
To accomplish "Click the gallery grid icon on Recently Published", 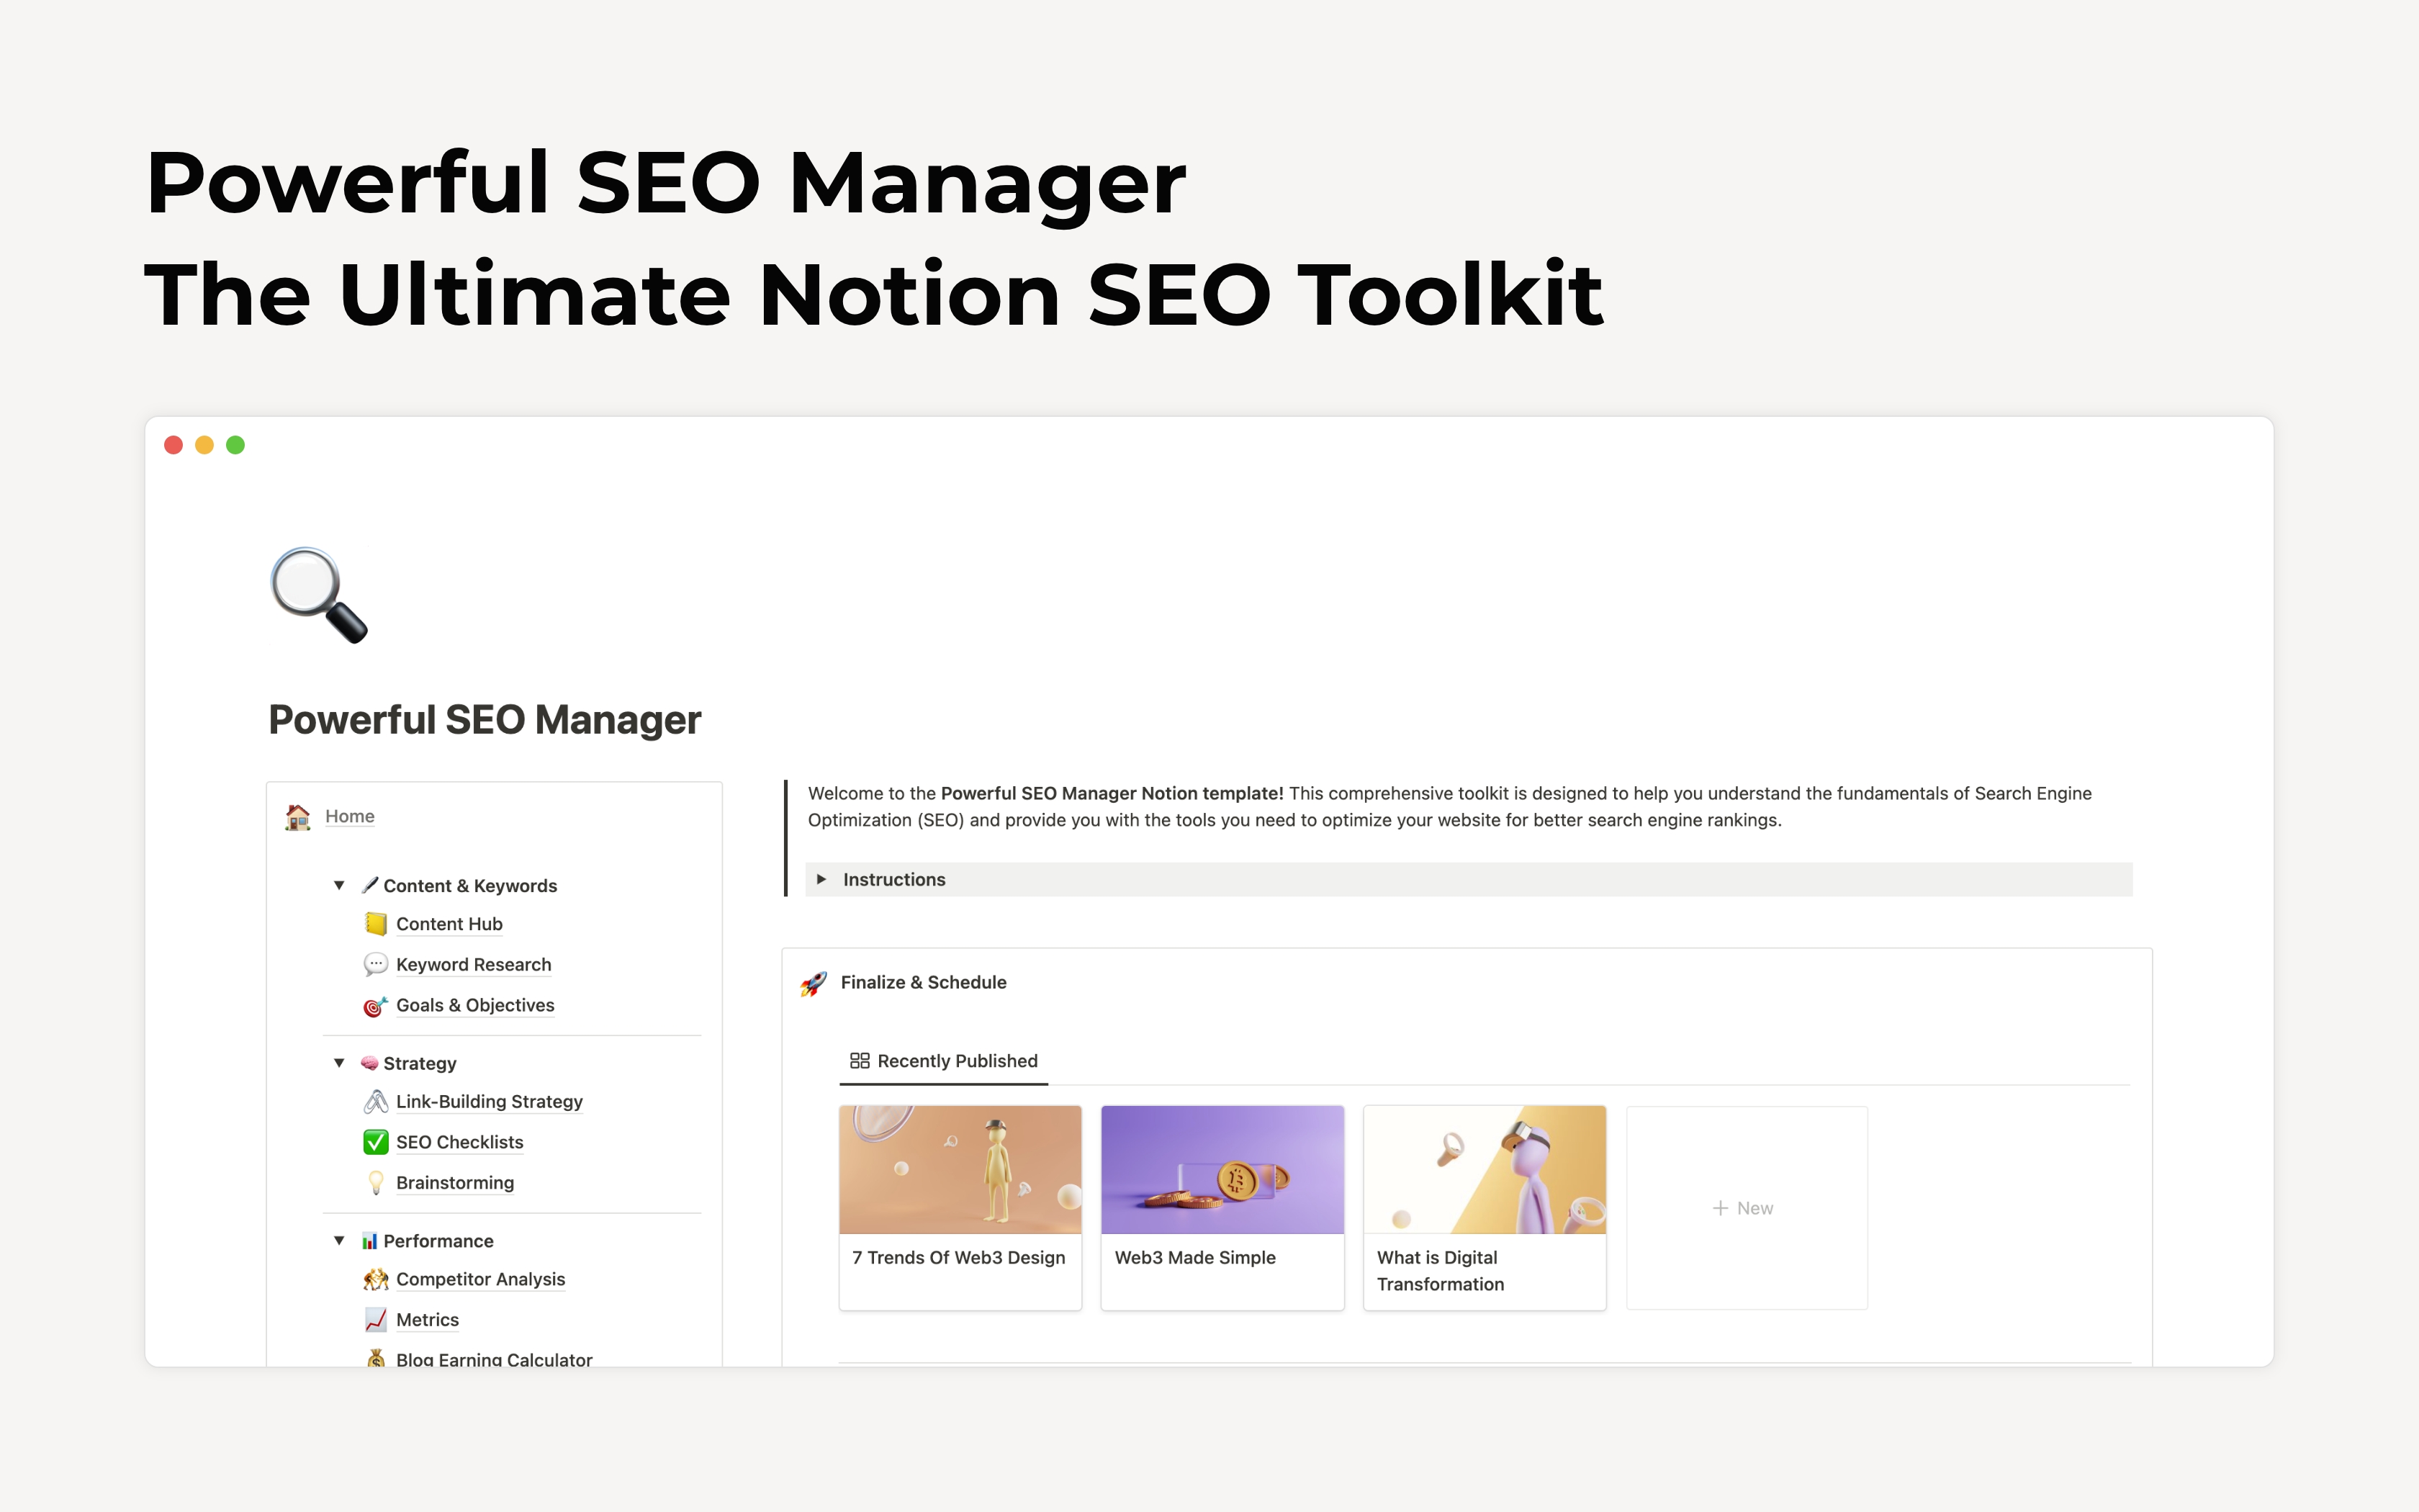I will 860,1061.
